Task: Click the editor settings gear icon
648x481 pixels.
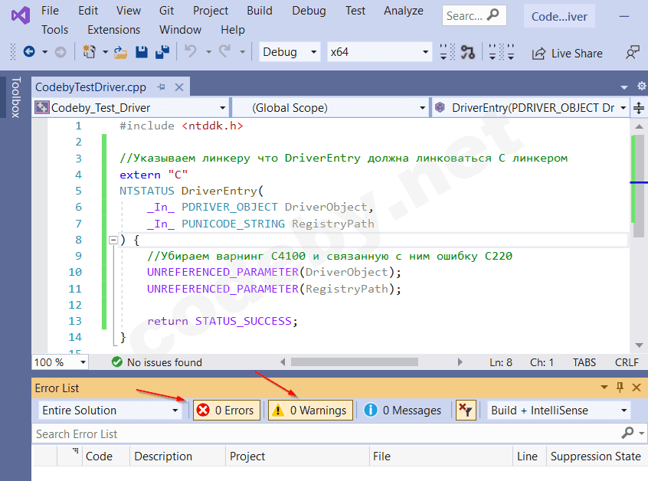Action: [x=642, y=87]
